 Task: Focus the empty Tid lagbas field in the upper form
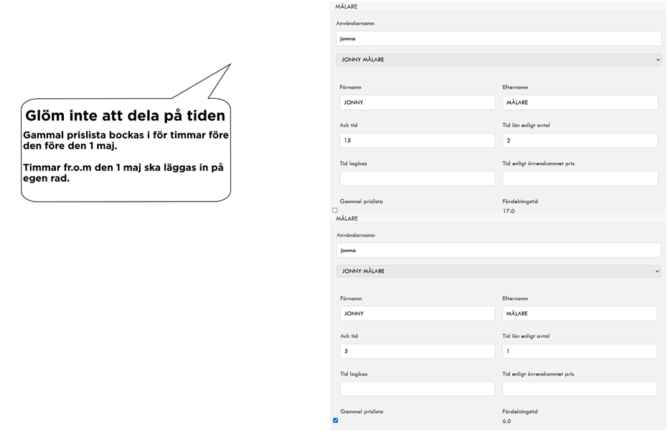tap(418, 179)
